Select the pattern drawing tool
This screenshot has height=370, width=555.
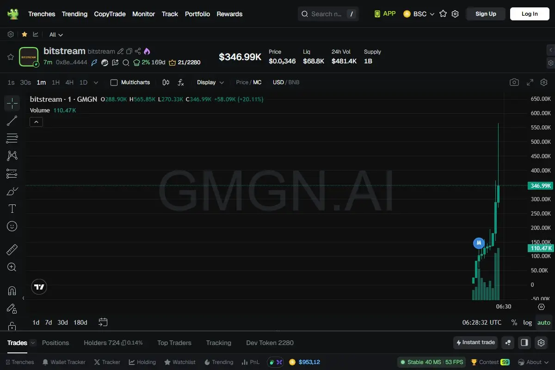[12, 156]
